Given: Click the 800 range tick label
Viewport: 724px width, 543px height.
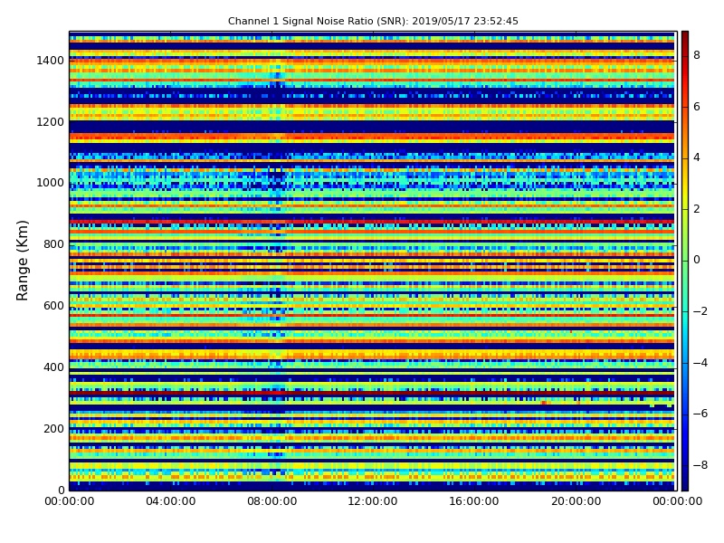Looking at the screenshot, I should (53, 244).
